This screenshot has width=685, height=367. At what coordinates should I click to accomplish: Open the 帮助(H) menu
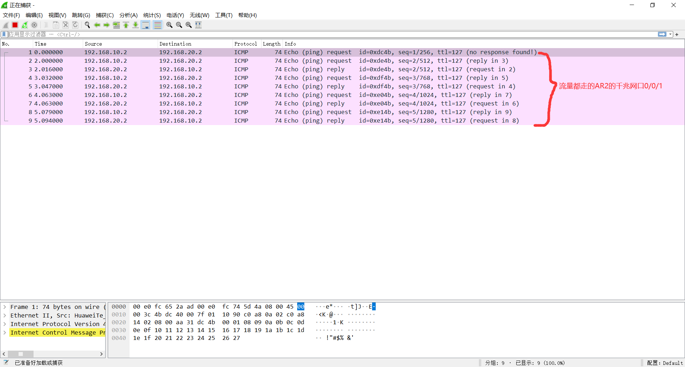pos(248,15)
